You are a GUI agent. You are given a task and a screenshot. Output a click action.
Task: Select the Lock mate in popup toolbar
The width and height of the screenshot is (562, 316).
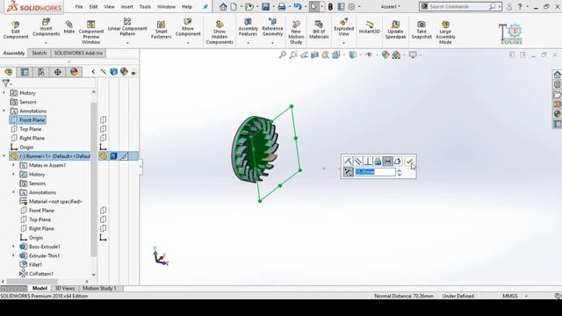378,162
